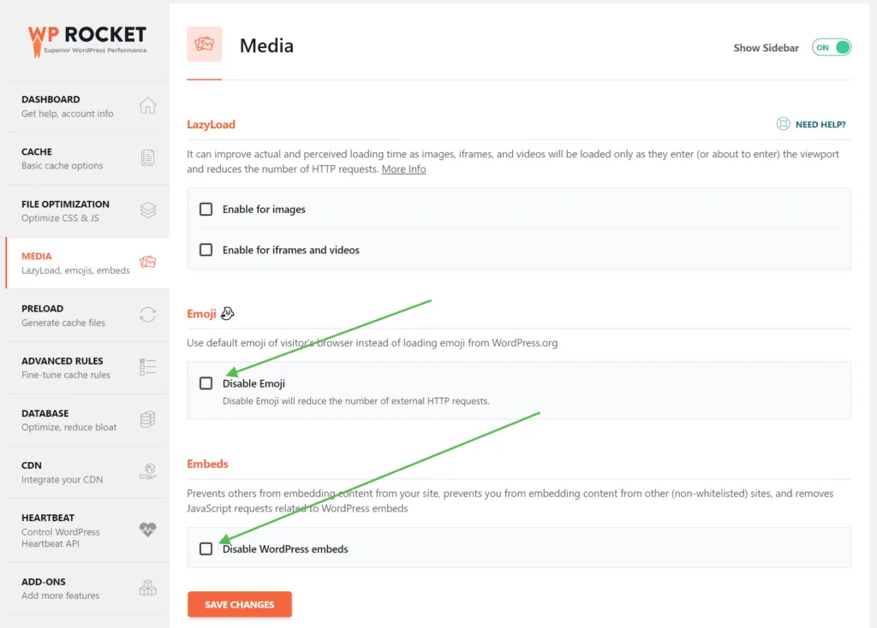Tick the Disable Emoji checkbox
Viewport: 877px width, 628px height.
[206, 383]
